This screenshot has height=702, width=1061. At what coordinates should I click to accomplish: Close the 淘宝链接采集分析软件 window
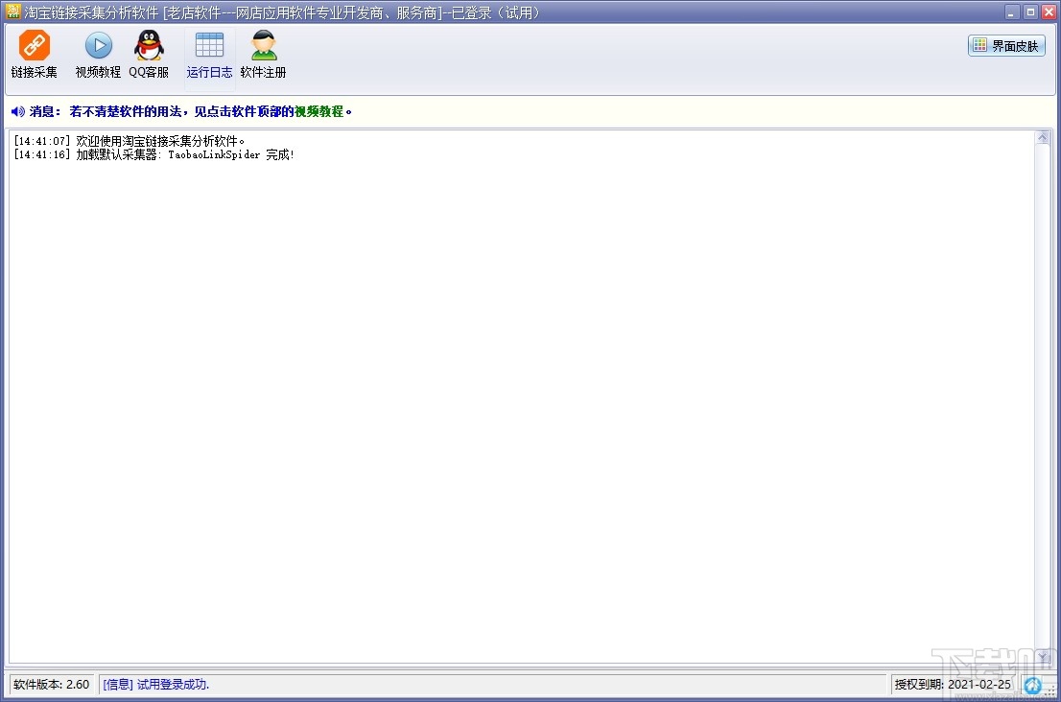1049,12
